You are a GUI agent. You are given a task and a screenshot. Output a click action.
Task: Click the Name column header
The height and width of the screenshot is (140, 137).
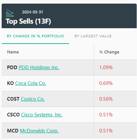[13, 52]
